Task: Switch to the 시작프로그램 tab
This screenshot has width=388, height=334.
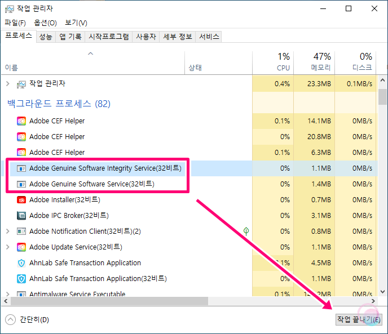Action: click(x=109, y=37)
